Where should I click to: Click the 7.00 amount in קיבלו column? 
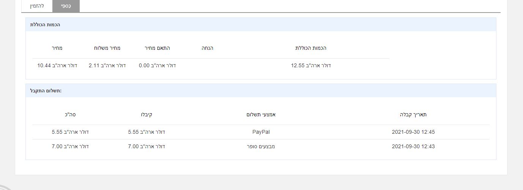pos(146,147)
